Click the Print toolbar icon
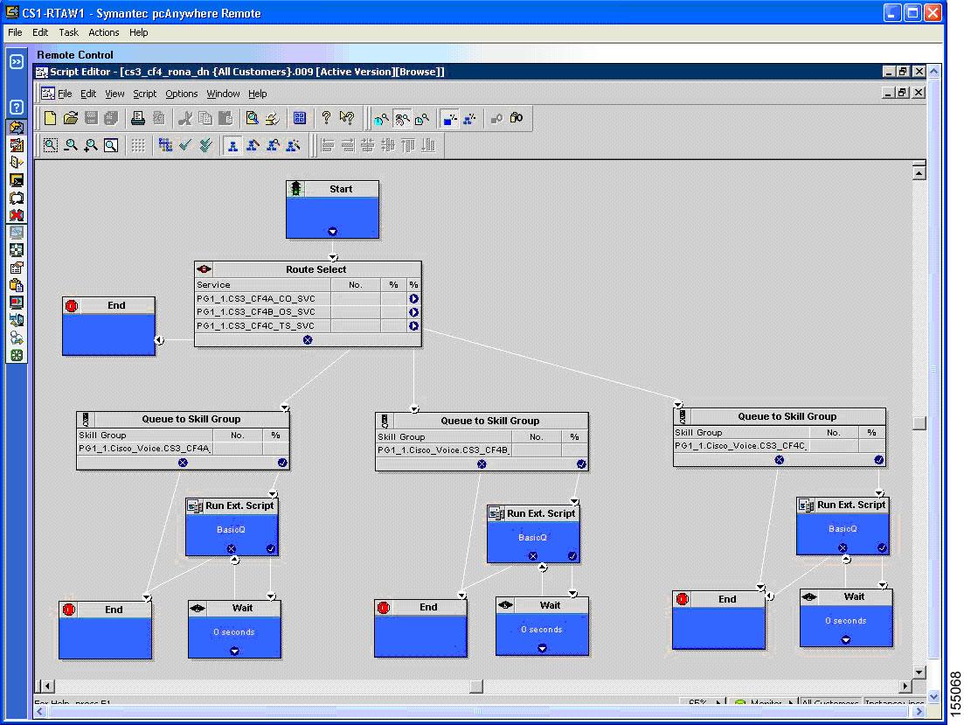The width and height of the screenshot is (964, 725). click(x=138, y=118)
